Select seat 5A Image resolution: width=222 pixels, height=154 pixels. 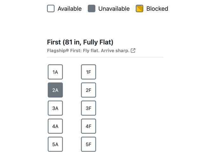[x=55, y=144]
